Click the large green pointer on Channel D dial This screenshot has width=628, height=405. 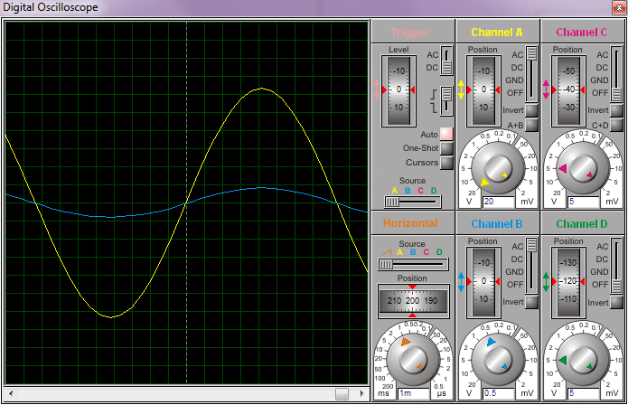point(563,360)
